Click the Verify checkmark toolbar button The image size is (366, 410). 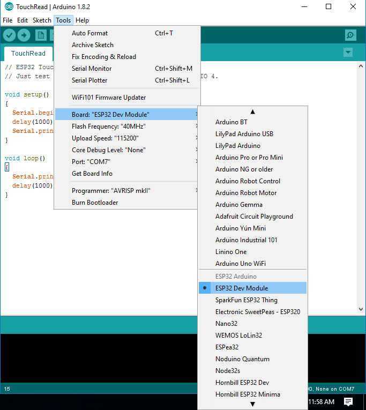click(10, 35)
